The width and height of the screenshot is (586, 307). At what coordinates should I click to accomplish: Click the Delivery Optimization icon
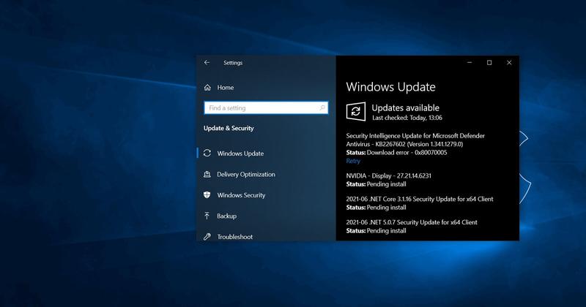pyautogui.click(x=207, y=174)
